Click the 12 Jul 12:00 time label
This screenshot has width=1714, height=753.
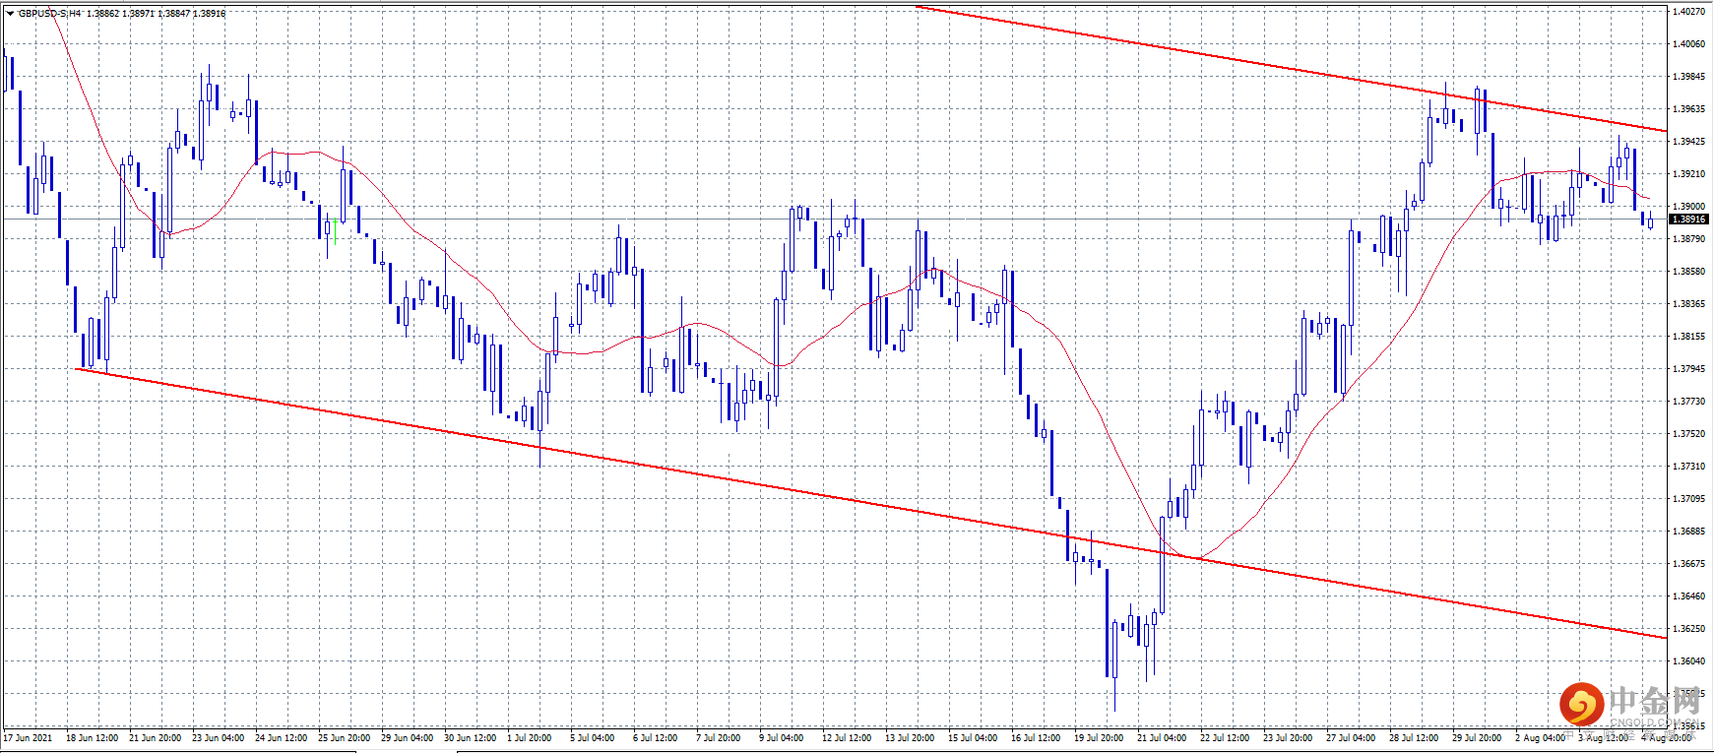tap(847, 738)
